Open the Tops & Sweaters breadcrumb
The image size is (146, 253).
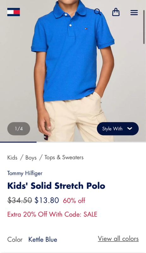[64, 157]
